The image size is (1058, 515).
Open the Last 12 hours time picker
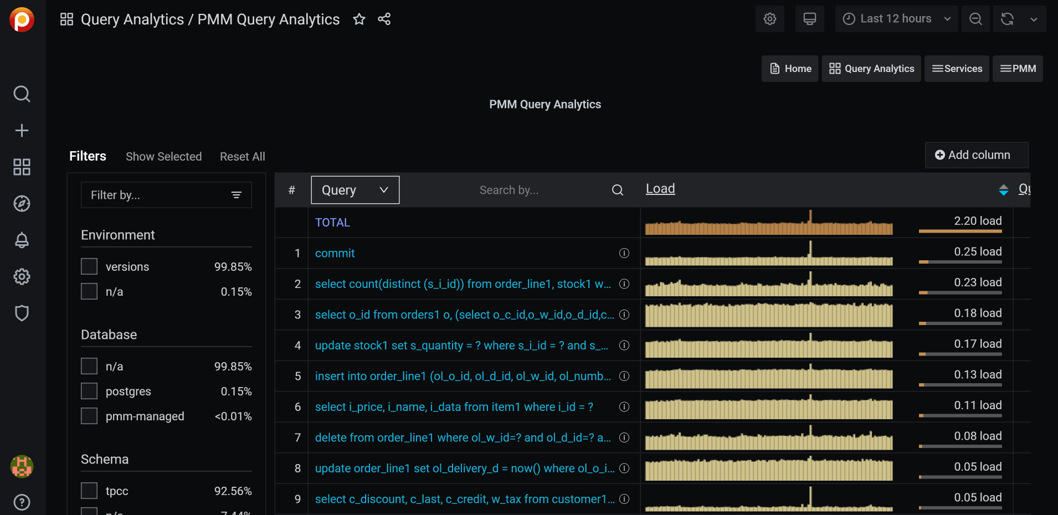(896, 19)
